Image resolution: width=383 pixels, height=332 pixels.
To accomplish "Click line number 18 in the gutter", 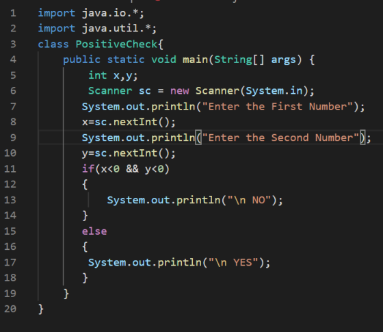I will (10, 278).
